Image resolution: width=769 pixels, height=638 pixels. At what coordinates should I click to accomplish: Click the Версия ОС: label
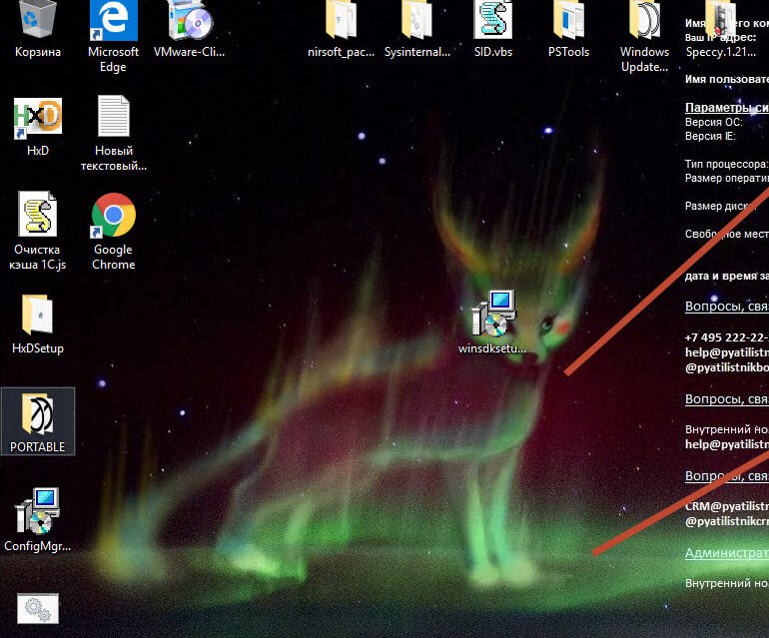[x=714, y=122]
